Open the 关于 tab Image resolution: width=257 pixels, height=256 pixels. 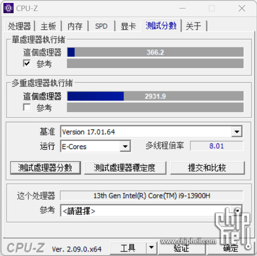193,26
